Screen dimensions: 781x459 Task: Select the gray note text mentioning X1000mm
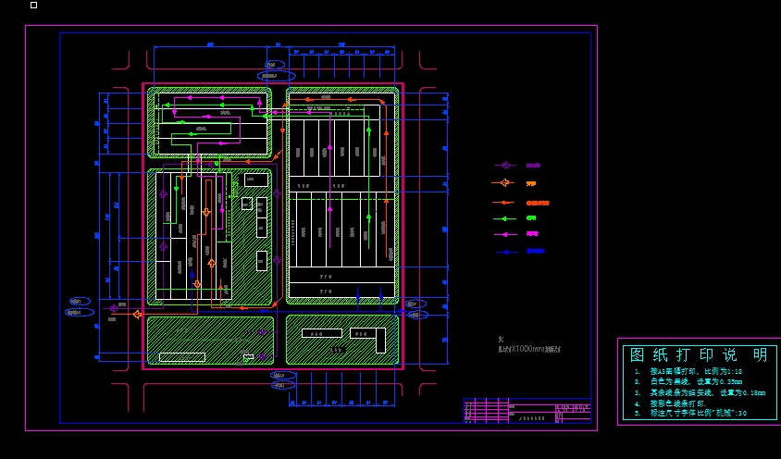529,349
